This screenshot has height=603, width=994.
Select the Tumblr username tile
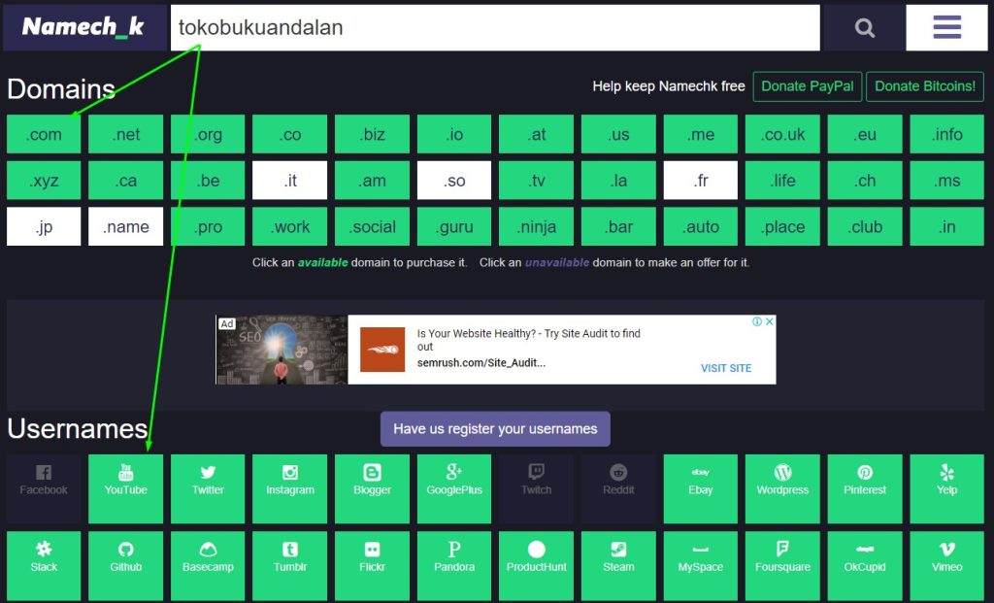[x=290, y=557]
